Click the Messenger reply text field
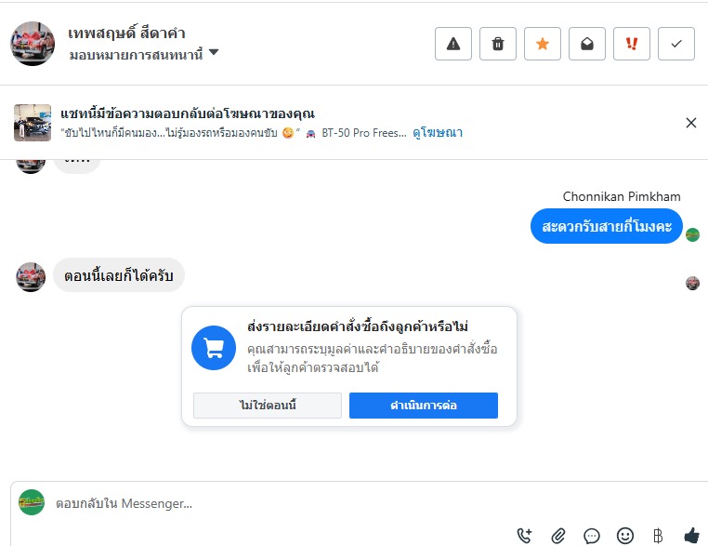The image size is (708, 546). pyautogui.click(x=279, y=503)
